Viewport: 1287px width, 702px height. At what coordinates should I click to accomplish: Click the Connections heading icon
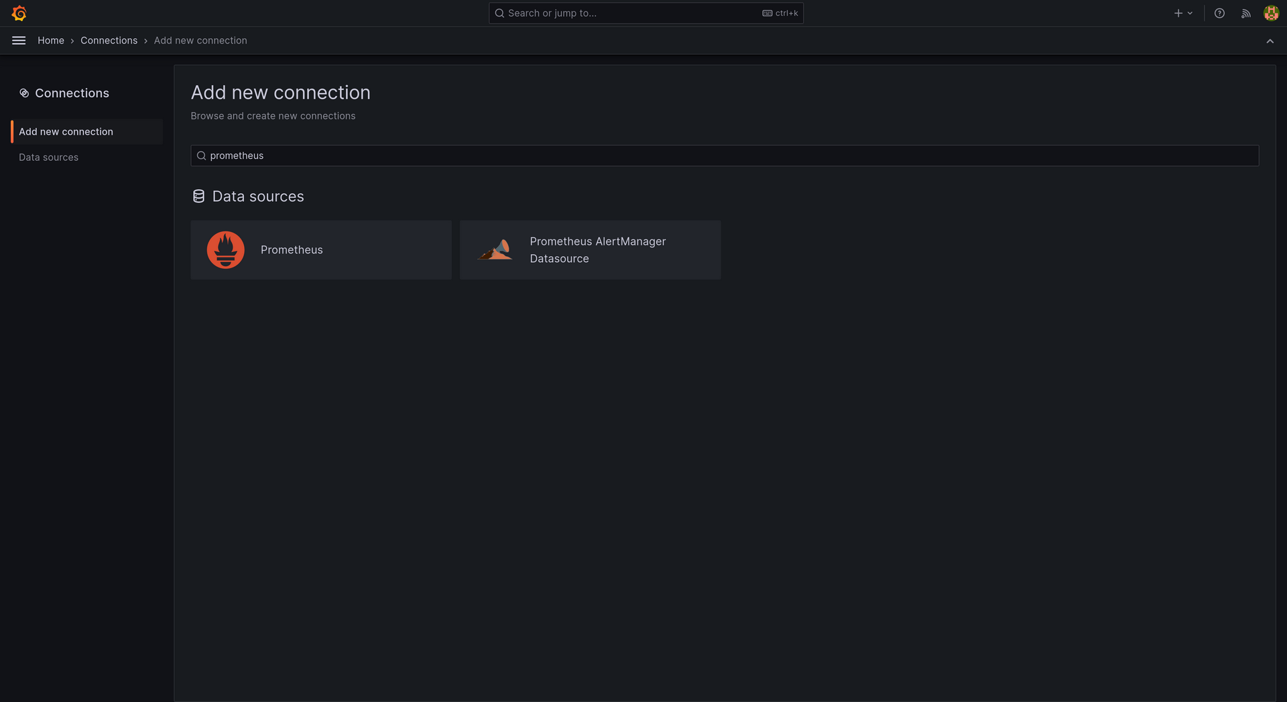24,93
